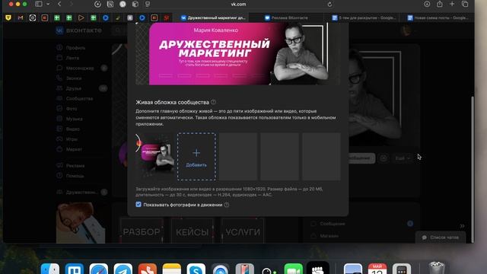Click the Маркет sidebar icon
This screenshot has height=274, width=487.
coord(59,149)
